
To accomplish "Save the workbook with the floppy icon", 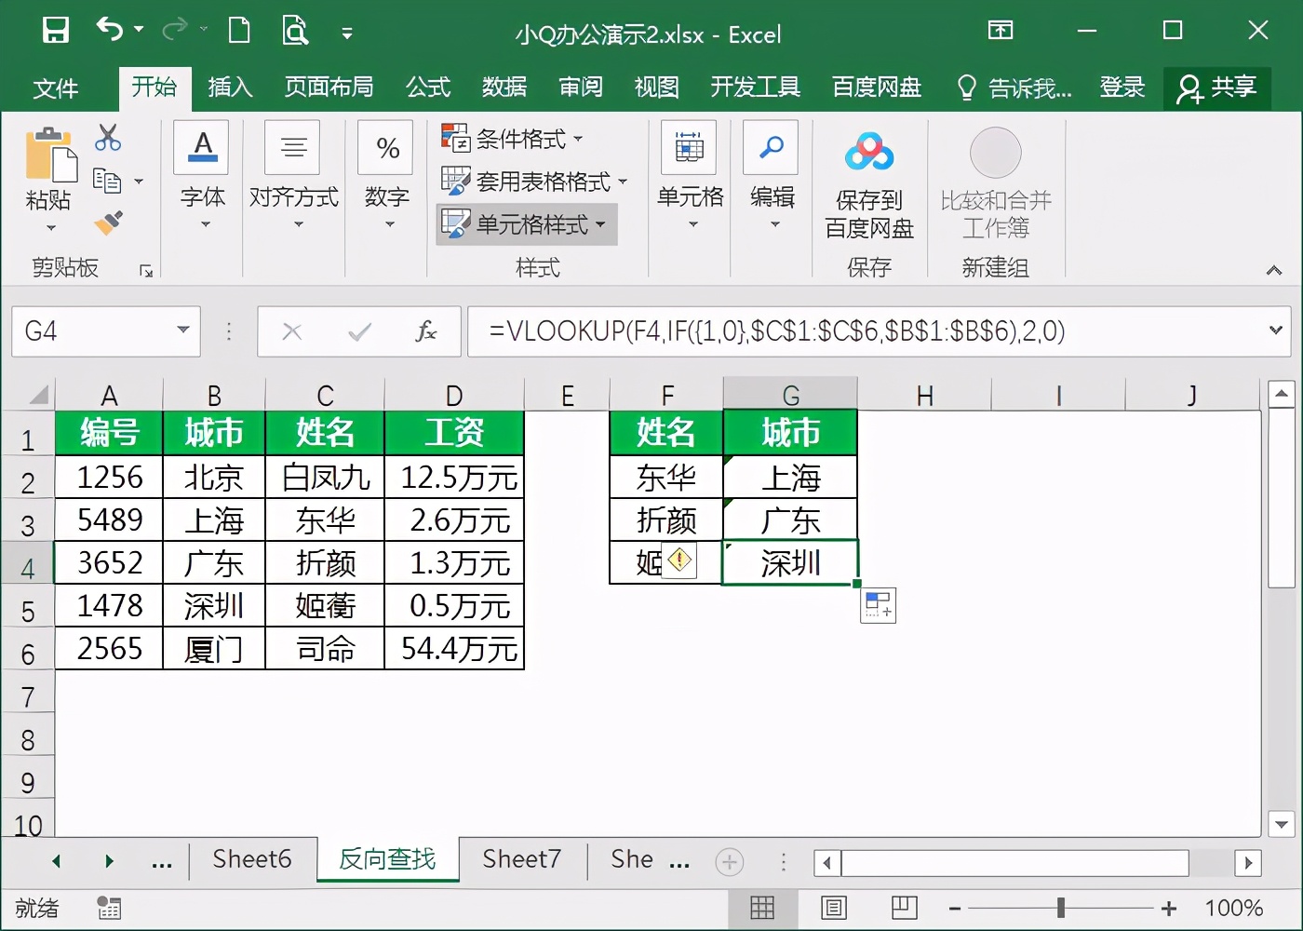I will coord(56,31).
